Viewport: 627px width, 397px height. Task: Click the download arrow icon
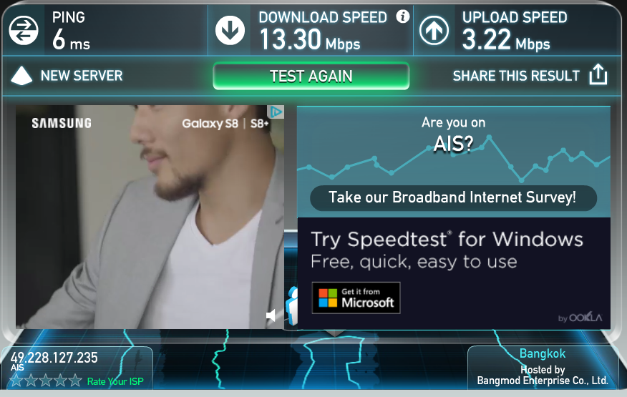coord(230,31)
